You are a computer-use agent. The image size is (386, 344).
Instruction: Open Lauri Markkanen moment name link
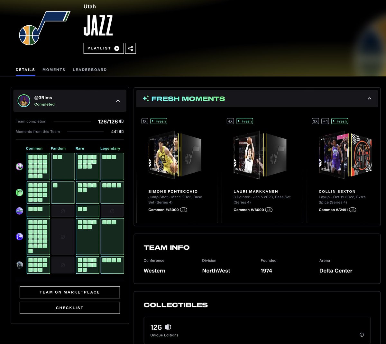[256, 192]
